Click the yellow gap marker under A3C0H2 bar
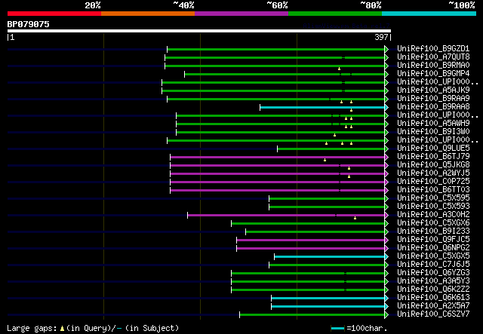 (x=355, y=218)
